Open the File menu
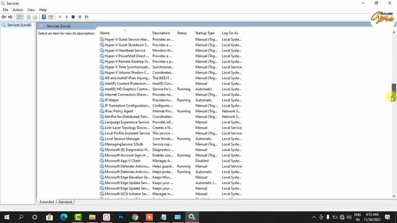The width and height of the screenshot is (397, 223). click(x=6, y=10)
